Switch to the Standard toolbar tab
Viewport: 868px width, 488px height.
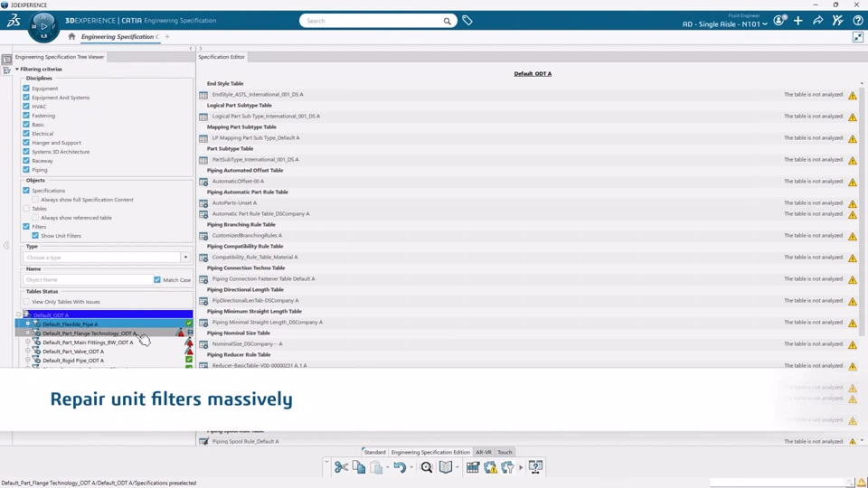[x=374, y=452]
